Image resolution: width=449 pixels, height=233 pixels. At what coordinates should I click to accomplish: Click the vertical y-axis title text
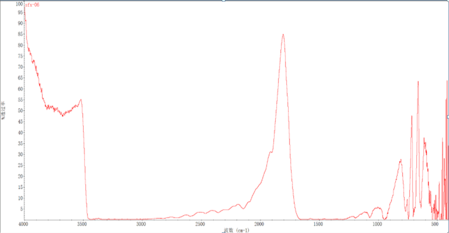pyautogui.click(x=3, y=110)
